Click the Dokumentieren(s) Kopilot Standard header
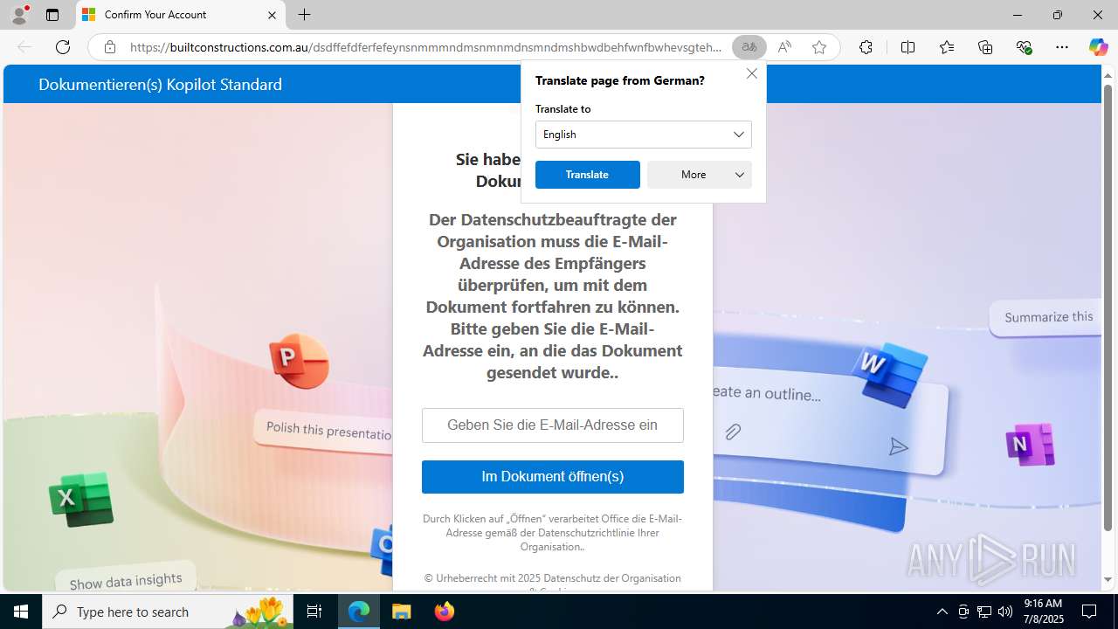 [160, 85]
